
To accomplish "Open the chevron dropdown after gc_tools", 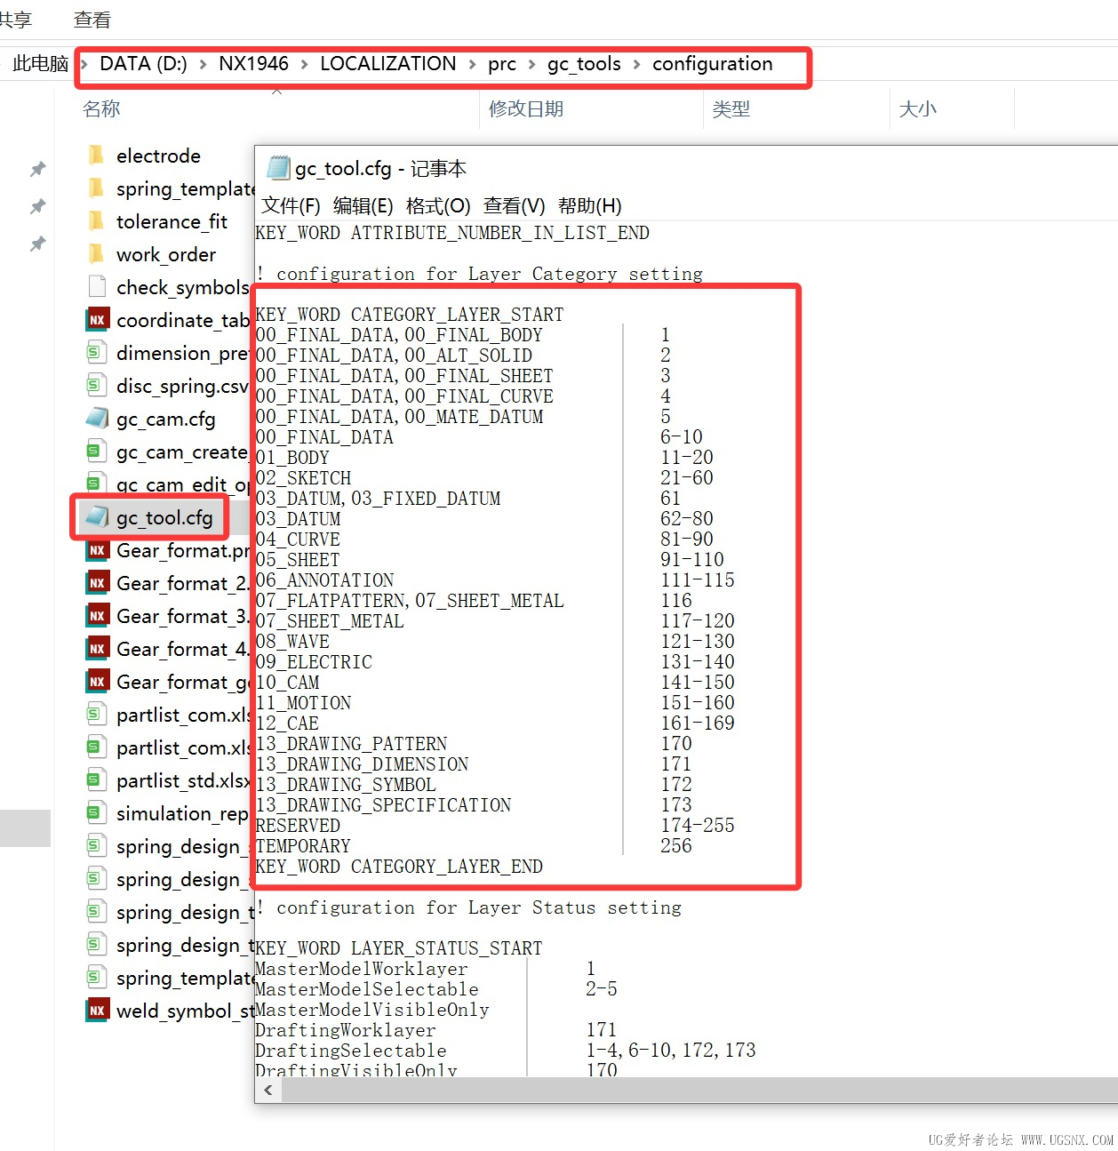I will (636, 64).
